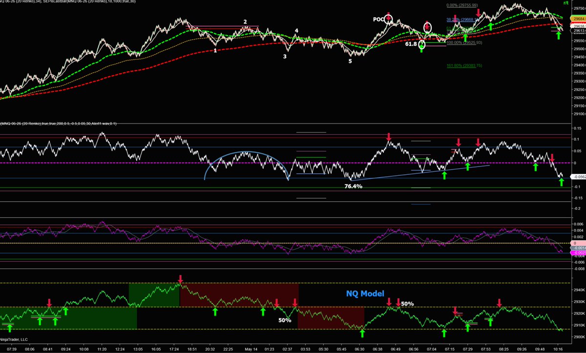Select the 161.80% (29383.75) Fibonacci label
This screenshot has width=586, height=353.
[464, 65]
